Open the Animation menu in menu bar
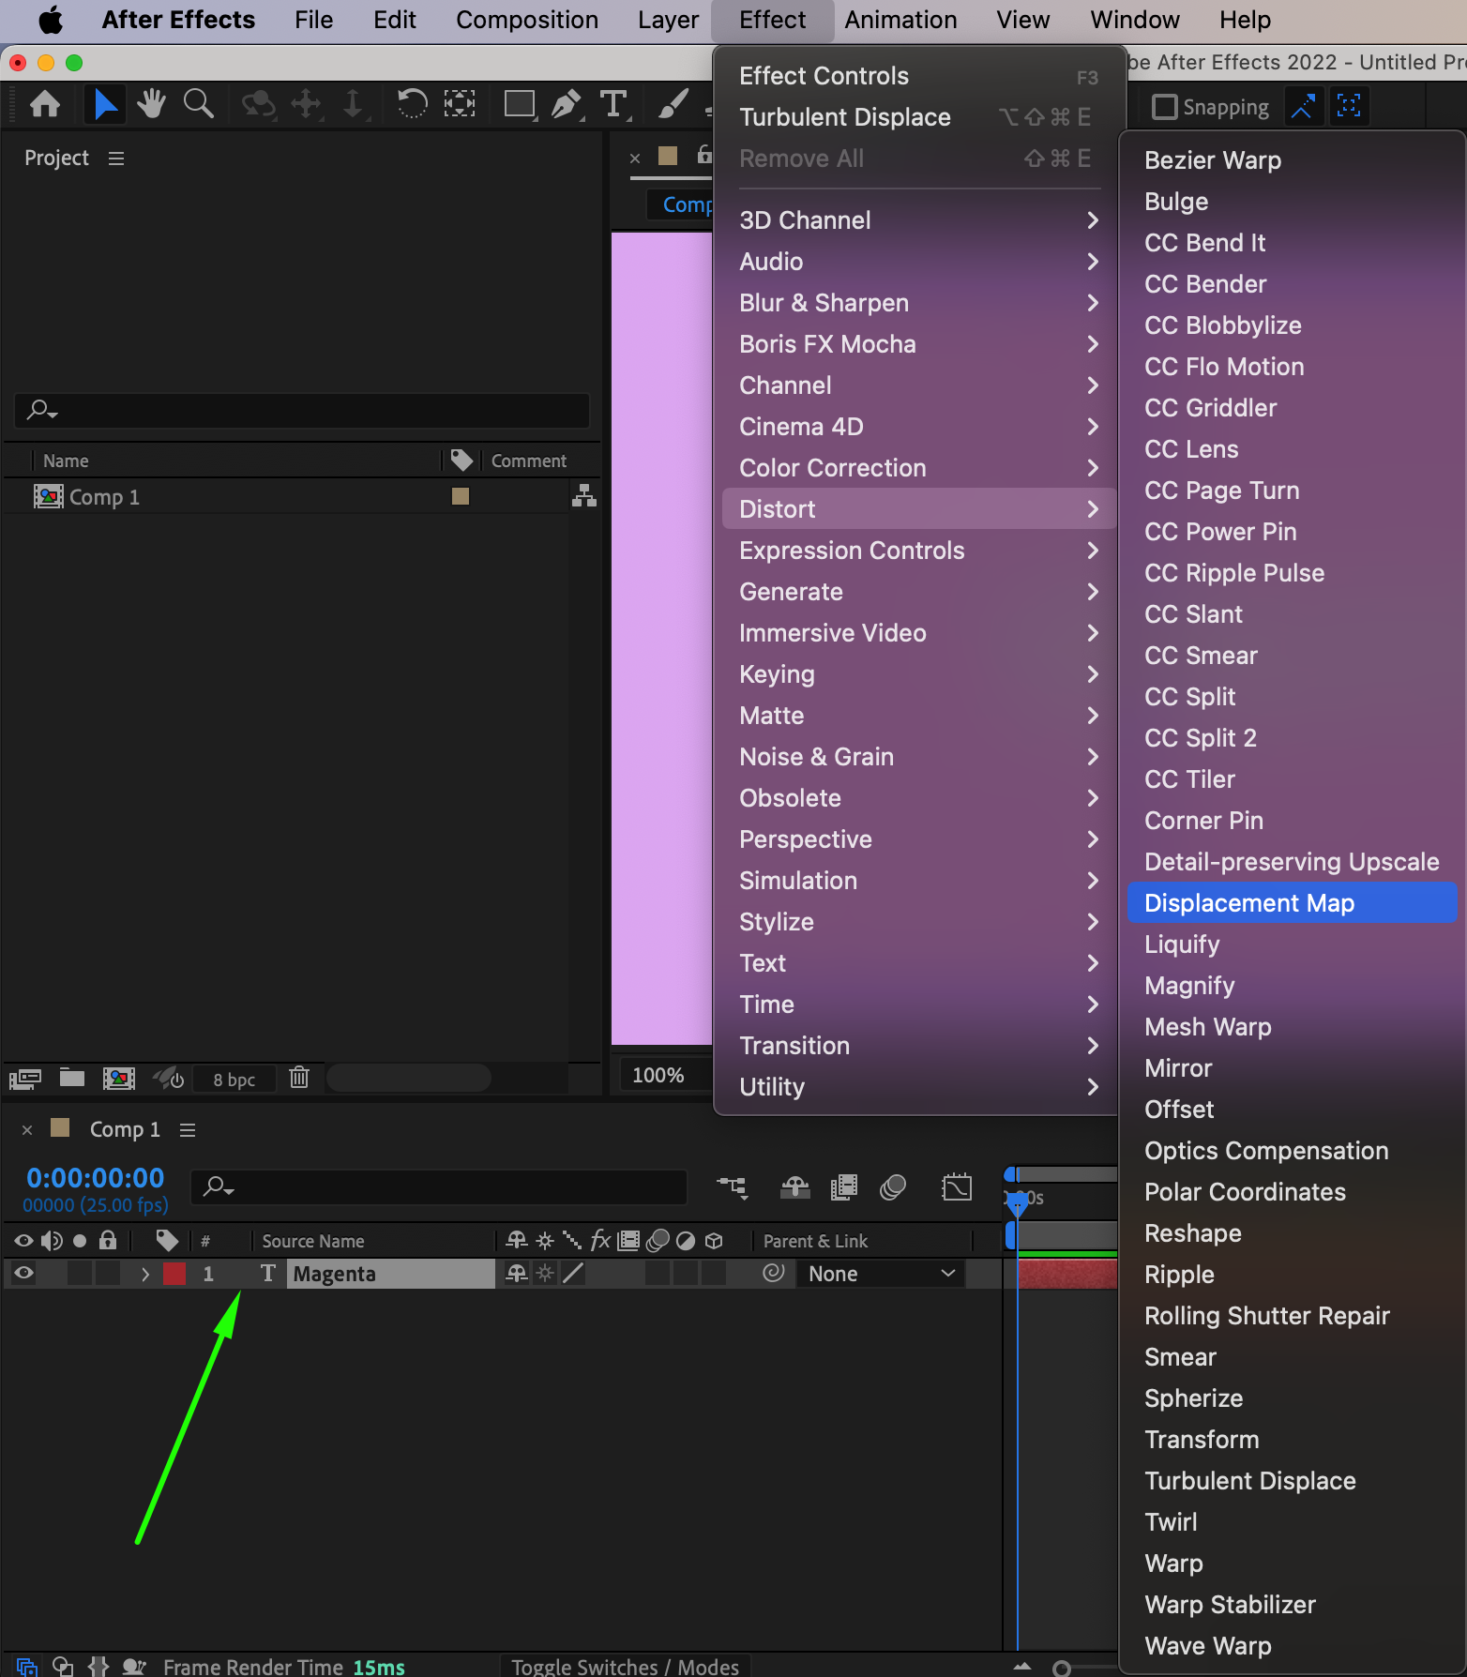This screenshot has width=1467, height=1677. (x=900, y=20)
